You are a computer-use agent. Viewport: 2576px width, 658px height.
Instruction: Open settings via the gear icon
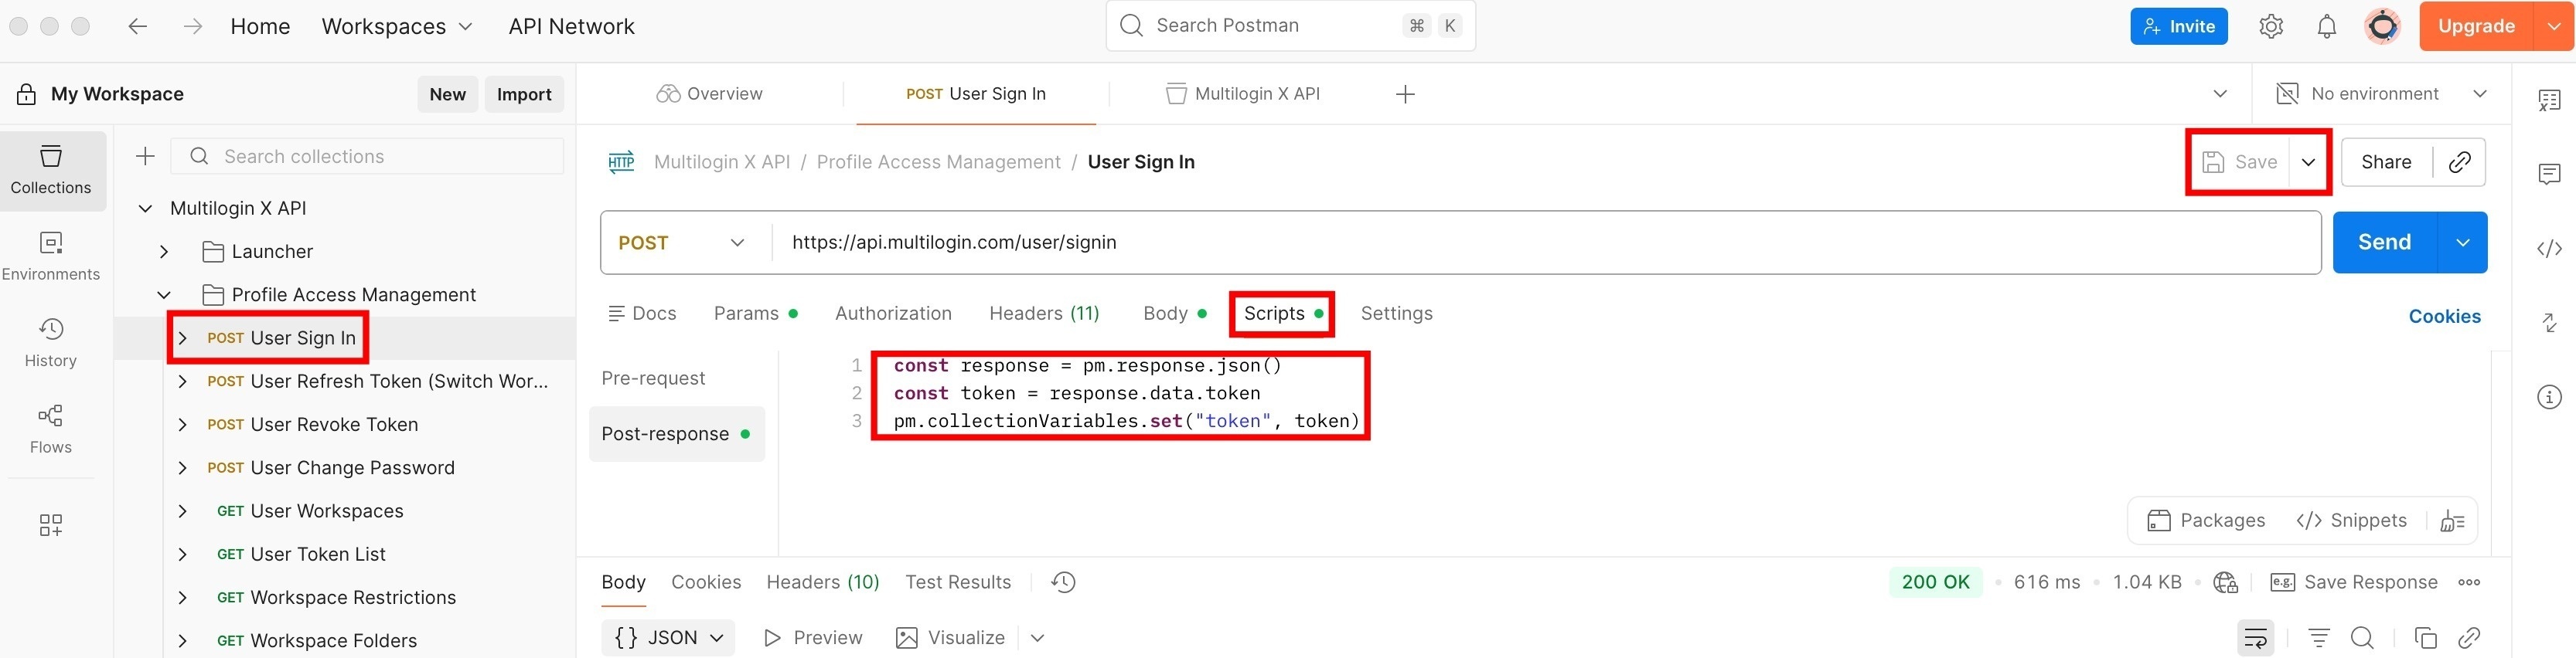click(x=2271, y=26)
